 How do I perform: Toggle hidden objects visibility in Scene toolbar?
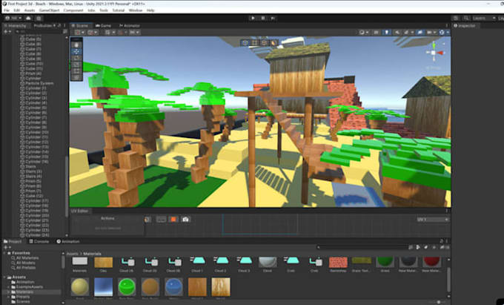click(420, 32)
